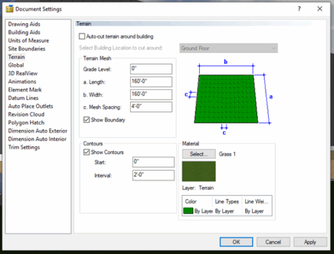The image size is (334, 254).
Task: Click the contours Interval input field
Action: coord(154,175)
